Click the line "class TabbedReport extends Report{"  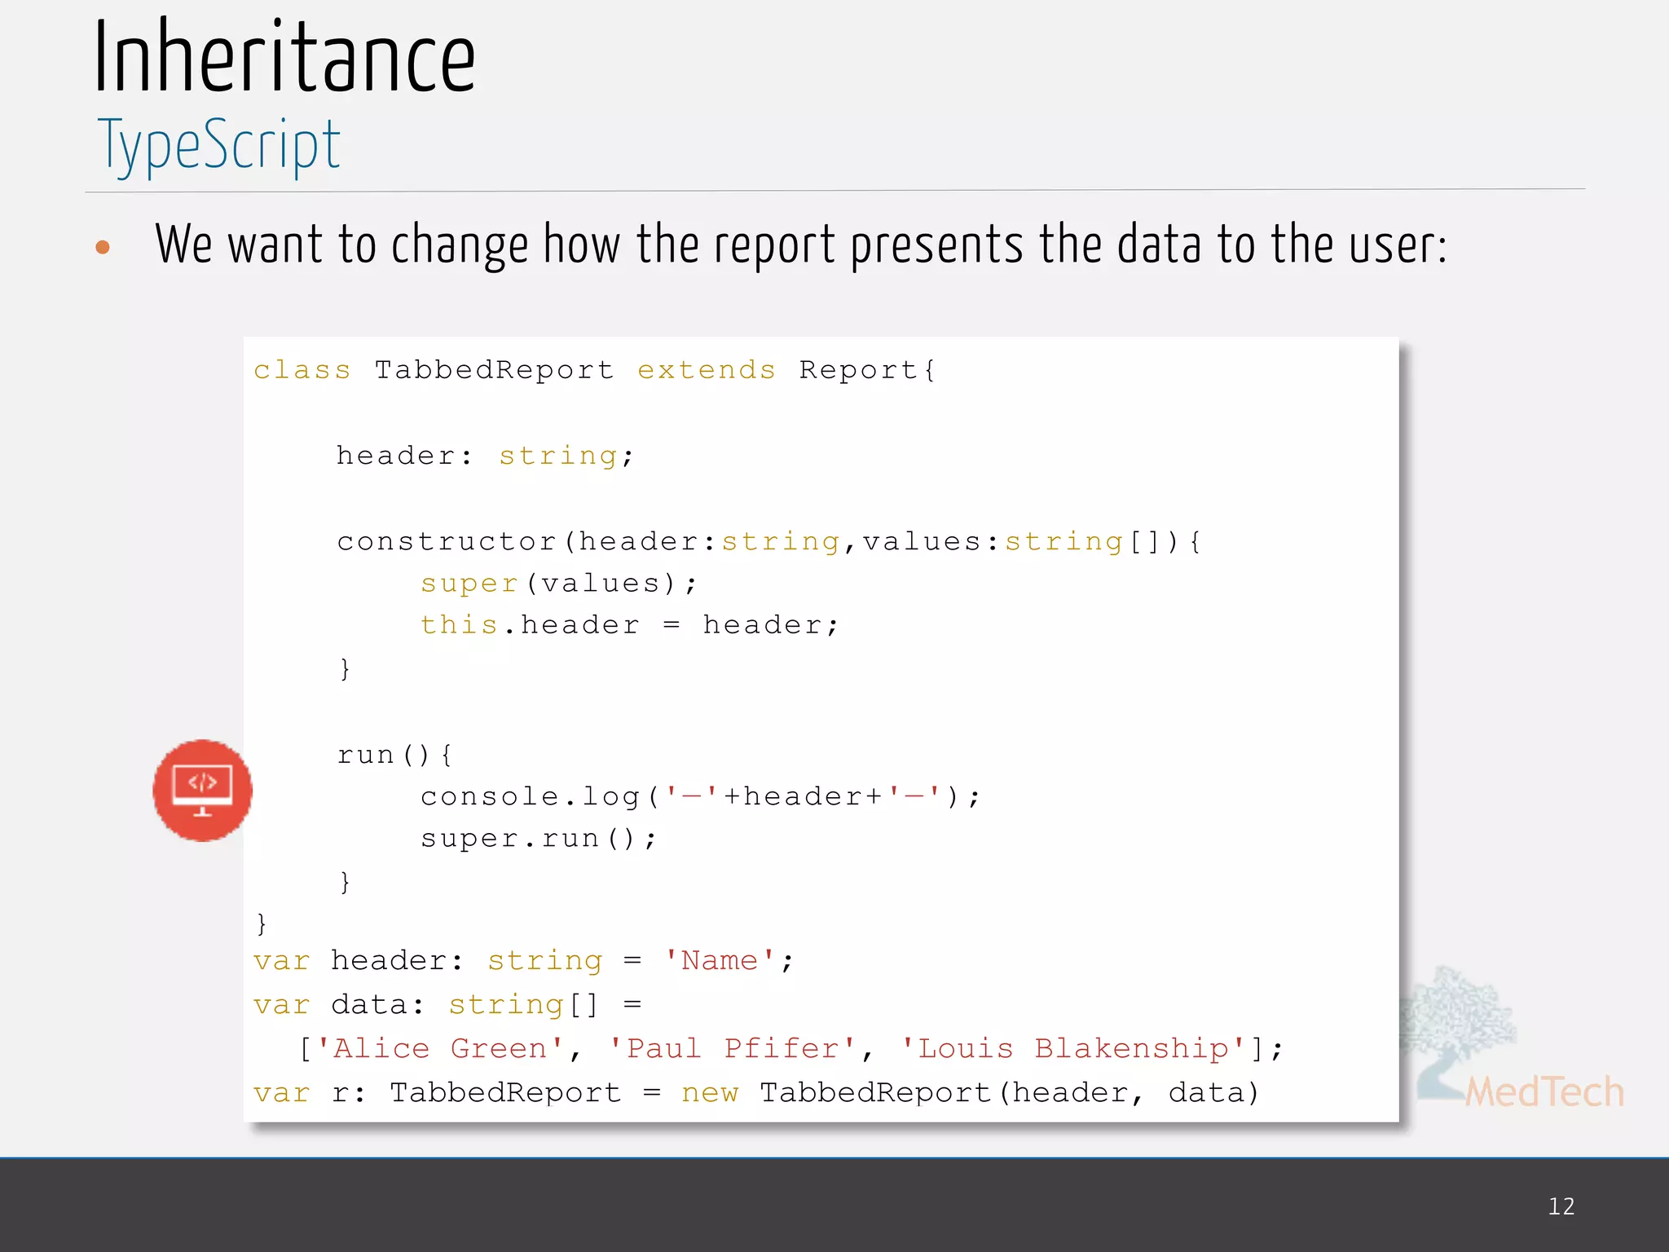595,370
